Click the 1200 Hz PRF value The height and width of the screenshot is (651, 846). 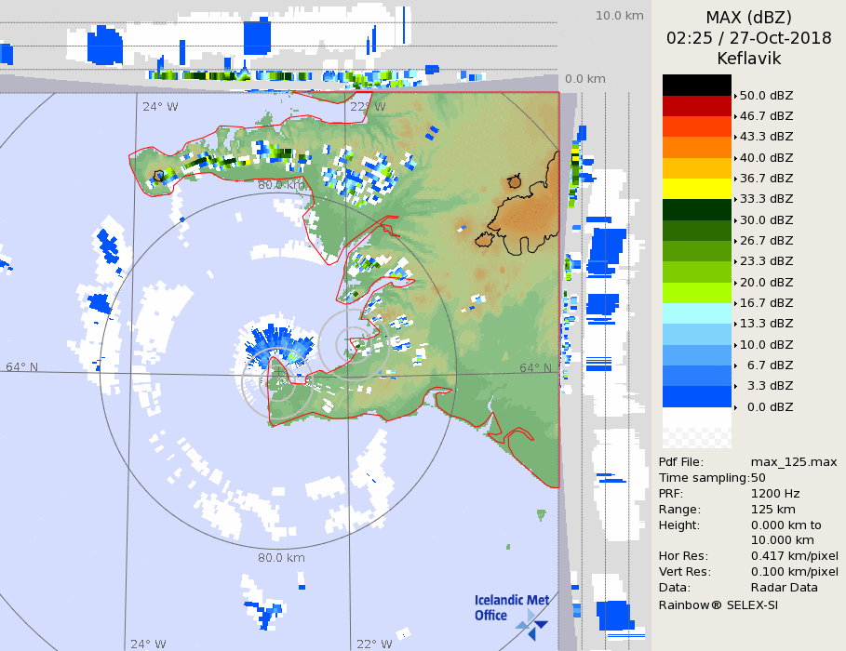(x=775, y=494)
